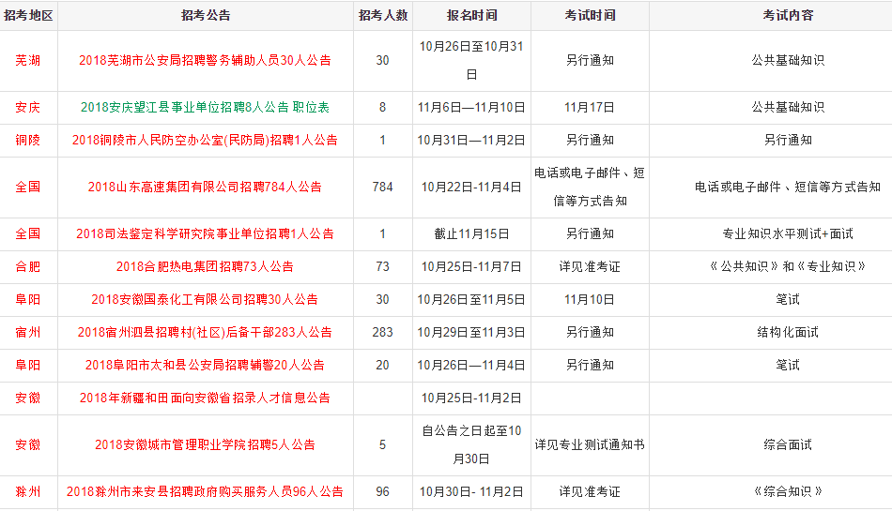892x511 pixels.
Task: Open 2018年新疆和田面向安徽省招录人才信息公告
Action: (205, 398)
